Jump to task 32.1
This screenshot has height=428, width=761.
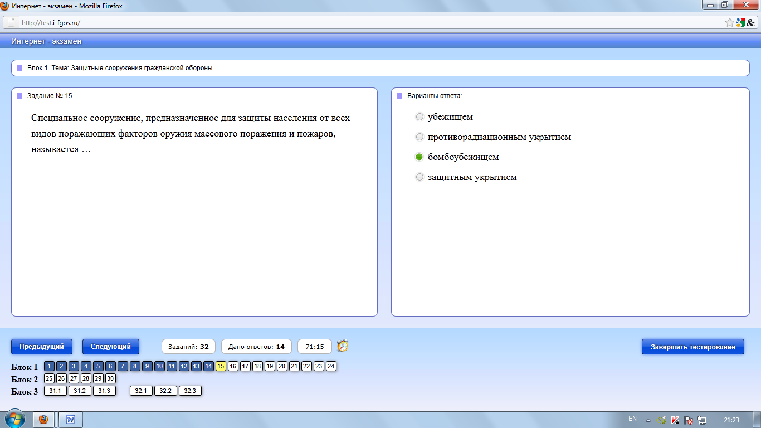point(141,391)
